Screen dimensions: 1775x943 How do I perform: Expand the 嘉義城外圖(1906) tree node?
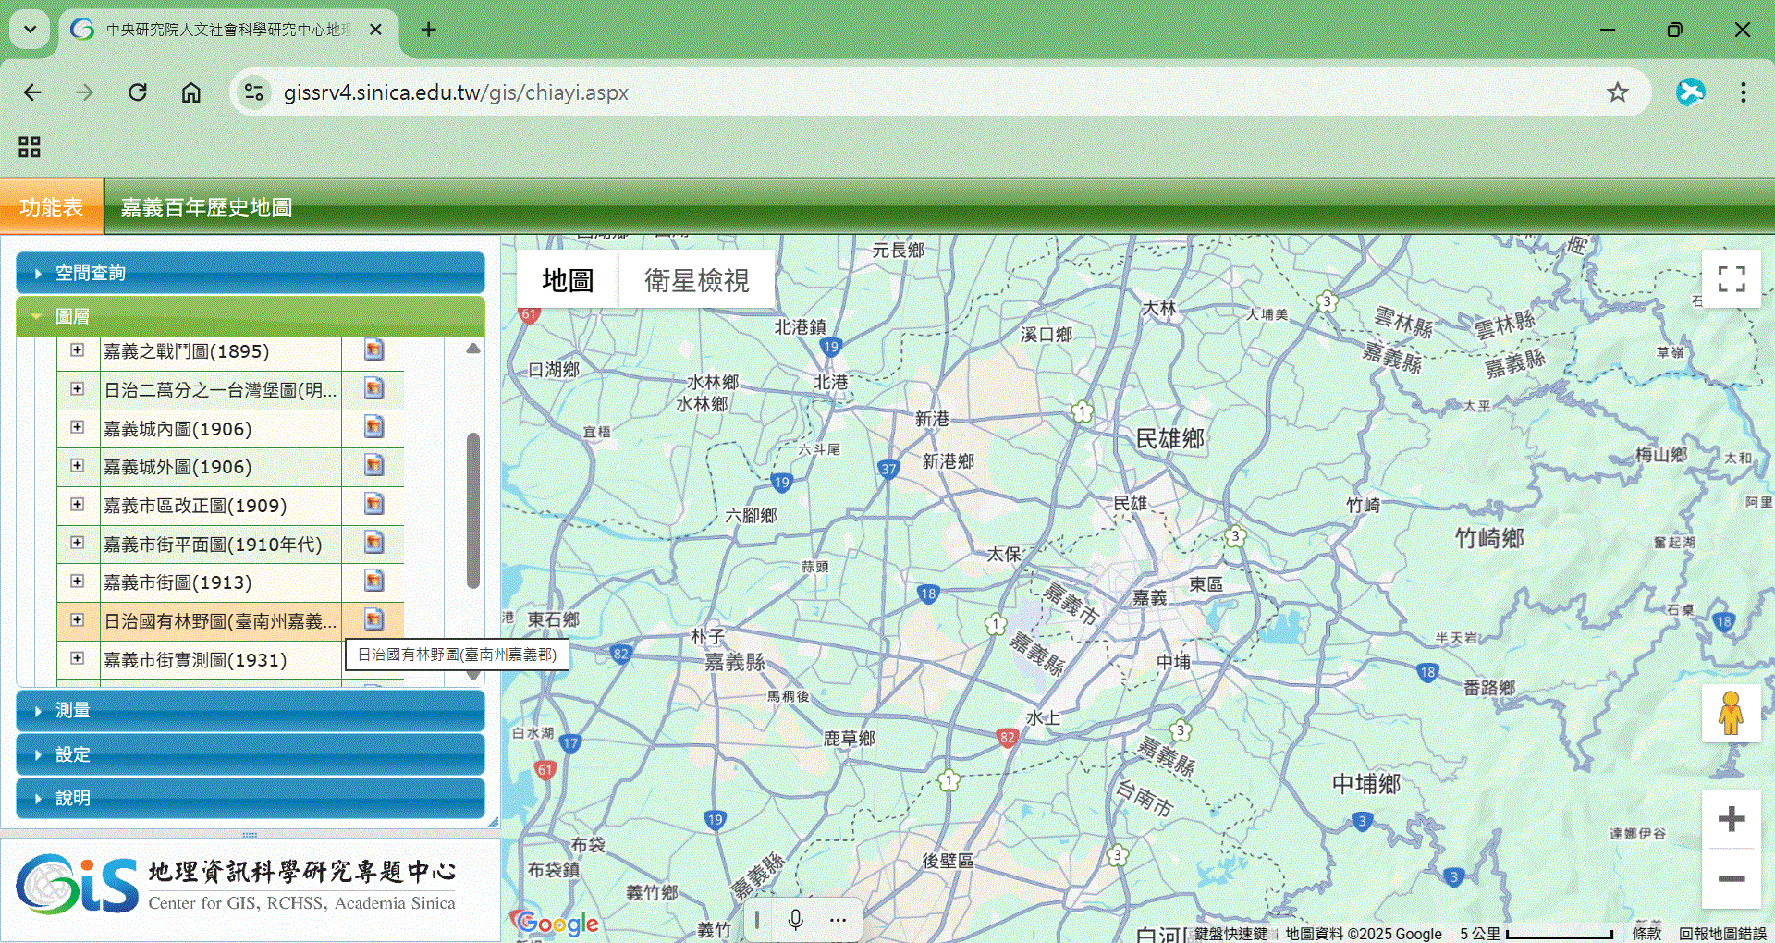[78, 466]
